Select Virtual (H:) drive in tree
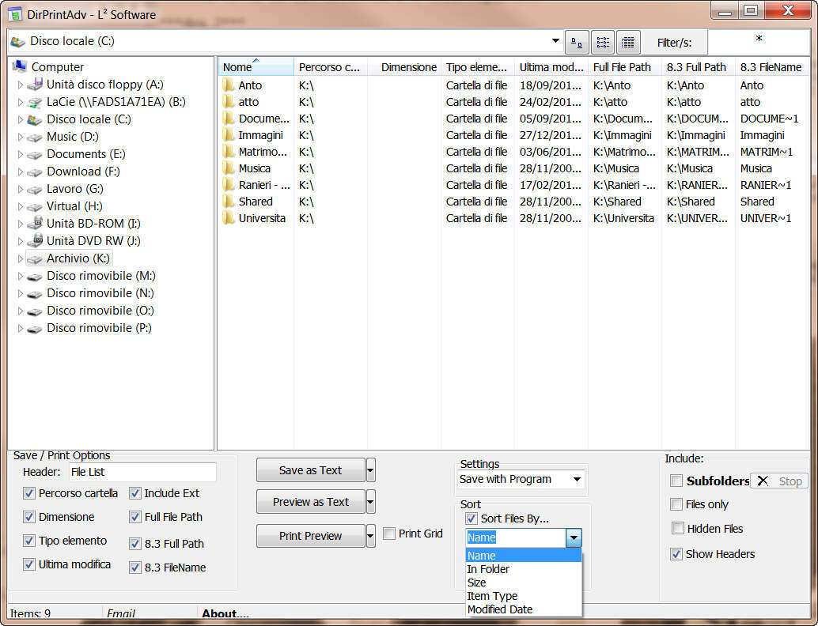Viewport: 818px width, 626px height. (74, 206)
